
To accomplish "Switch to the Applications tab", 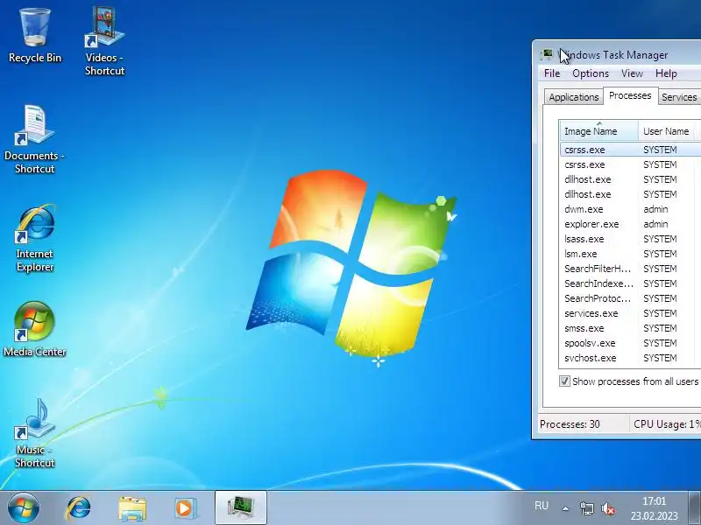I will click(x=574, y=97).
